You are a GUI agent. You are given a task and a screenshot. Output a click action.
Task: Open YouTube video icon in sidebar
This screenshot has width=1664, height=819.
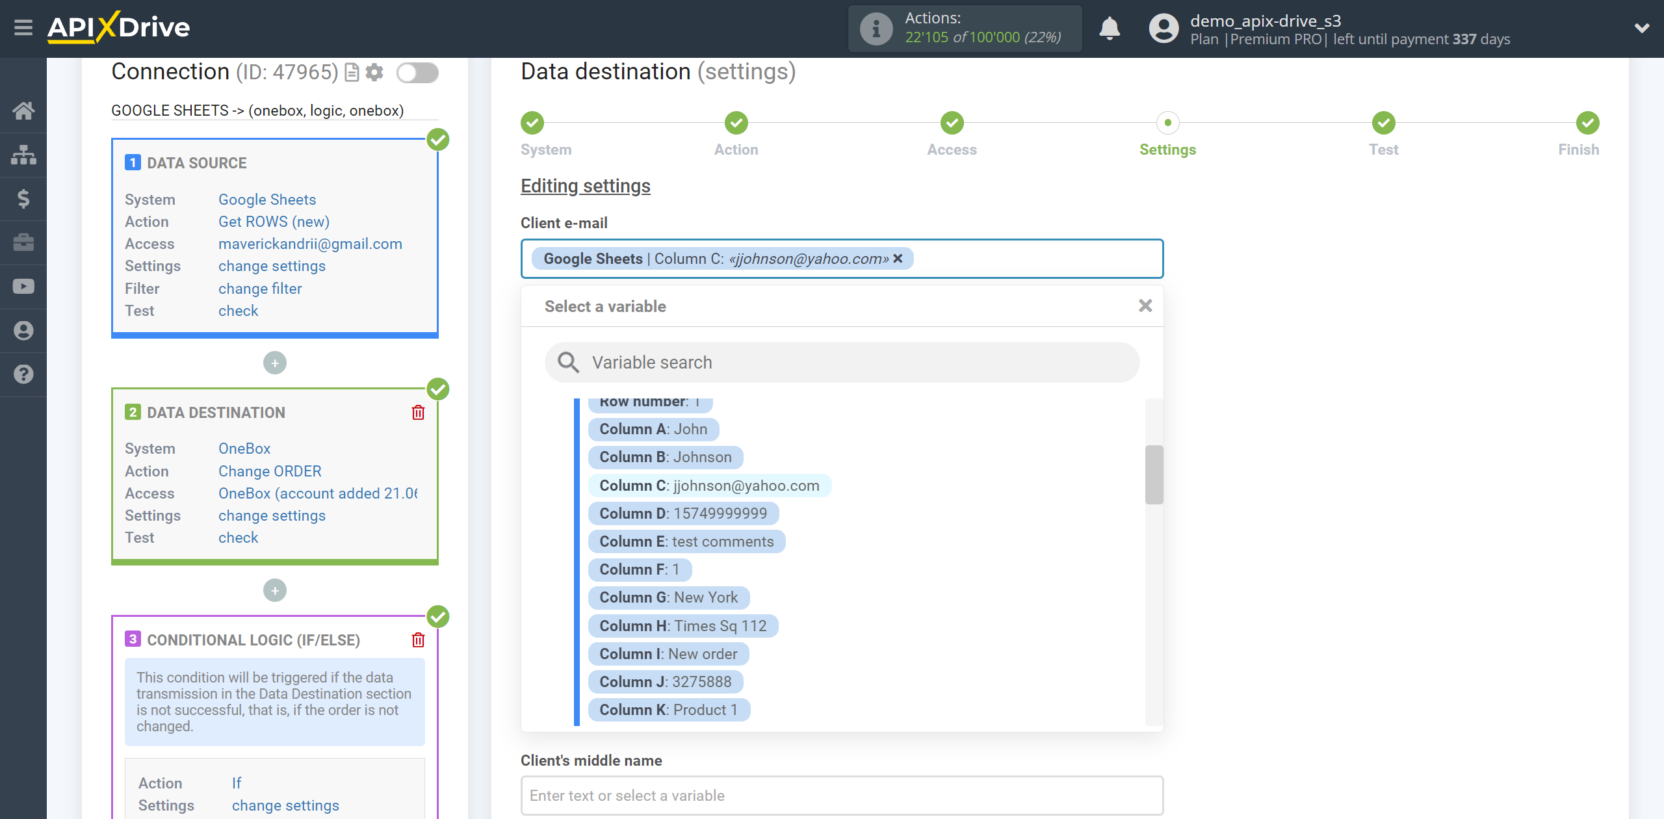click(23, 286)
